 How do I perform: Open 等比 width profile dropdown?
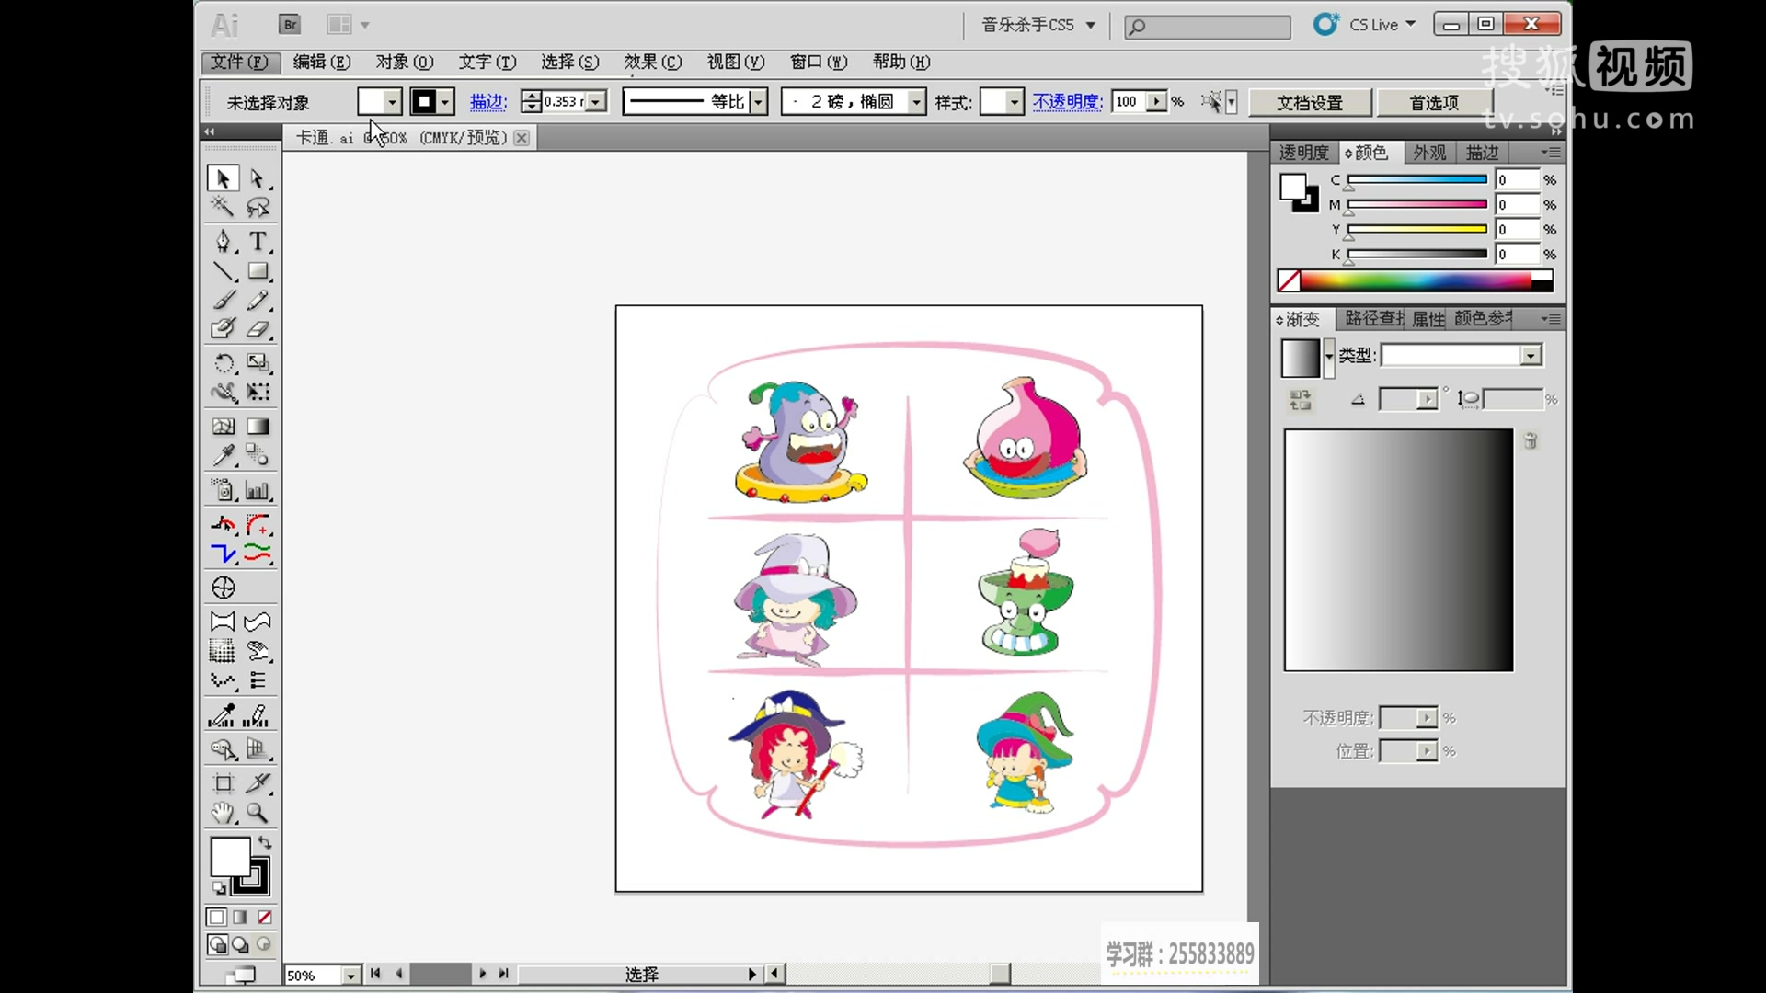click(758, 102)
